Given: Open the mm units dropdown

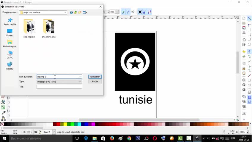Looking at the screenshot, I should (x=117, y=12).
